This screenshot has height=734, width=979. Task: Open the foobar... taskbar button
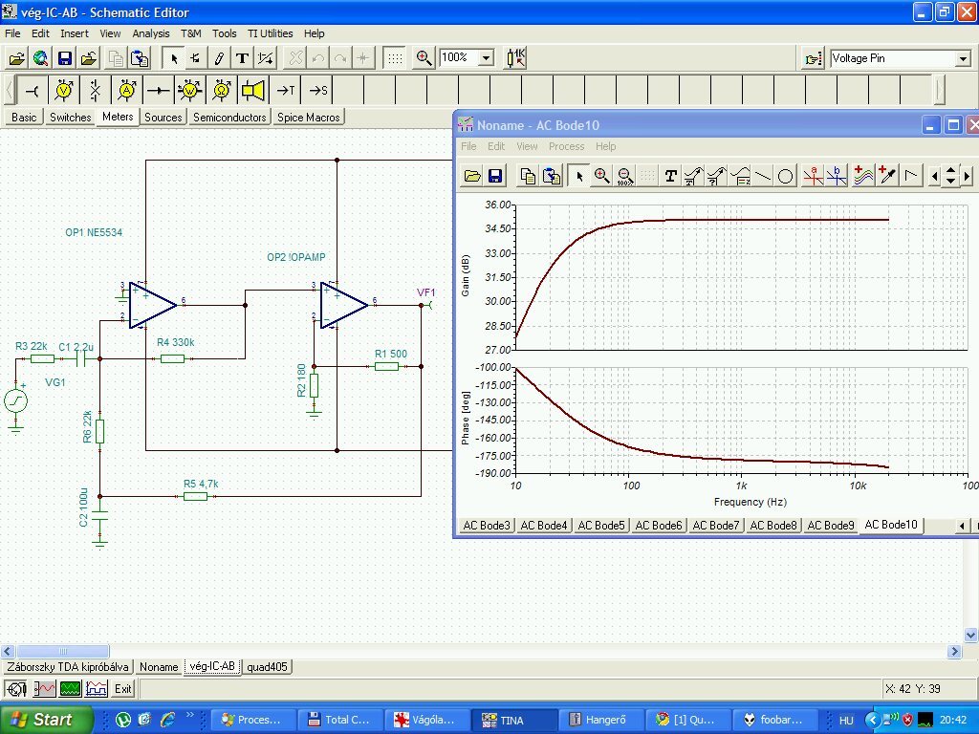tap(774, 720)
